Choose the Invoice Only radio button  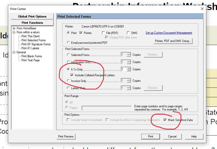(x=68, y=81)
